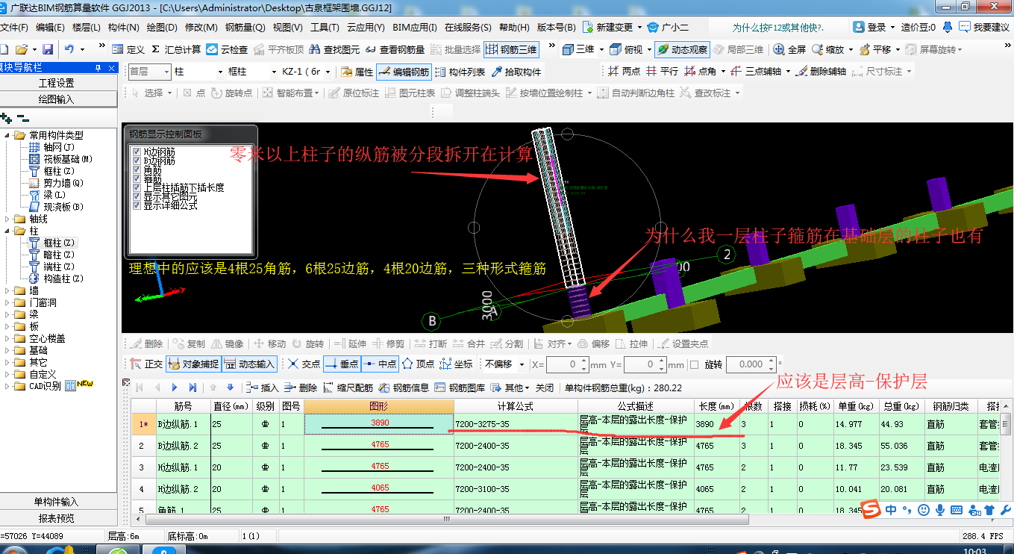The height and width of the screenshot is (554, 1014).
Task: Open the 文件(F) menu
Action: (x=13, y=27)
